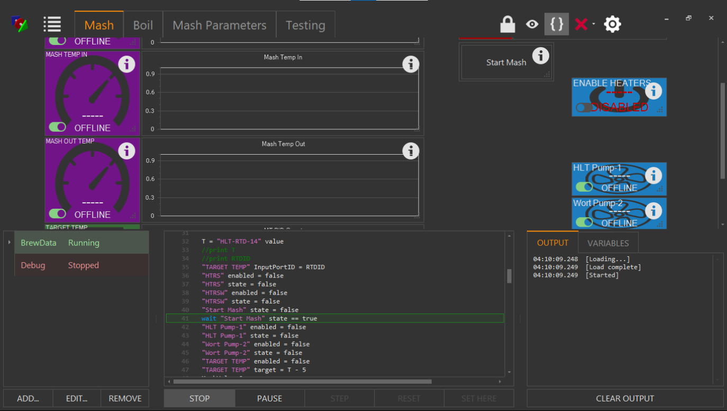Click the vertical scrollbar of code editor
This screenshot has height=411, width=727.
click(510, 276)
